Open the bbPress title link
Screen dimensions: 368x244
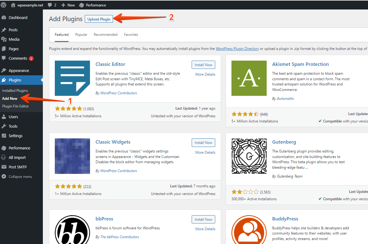(x=104, y=219)
